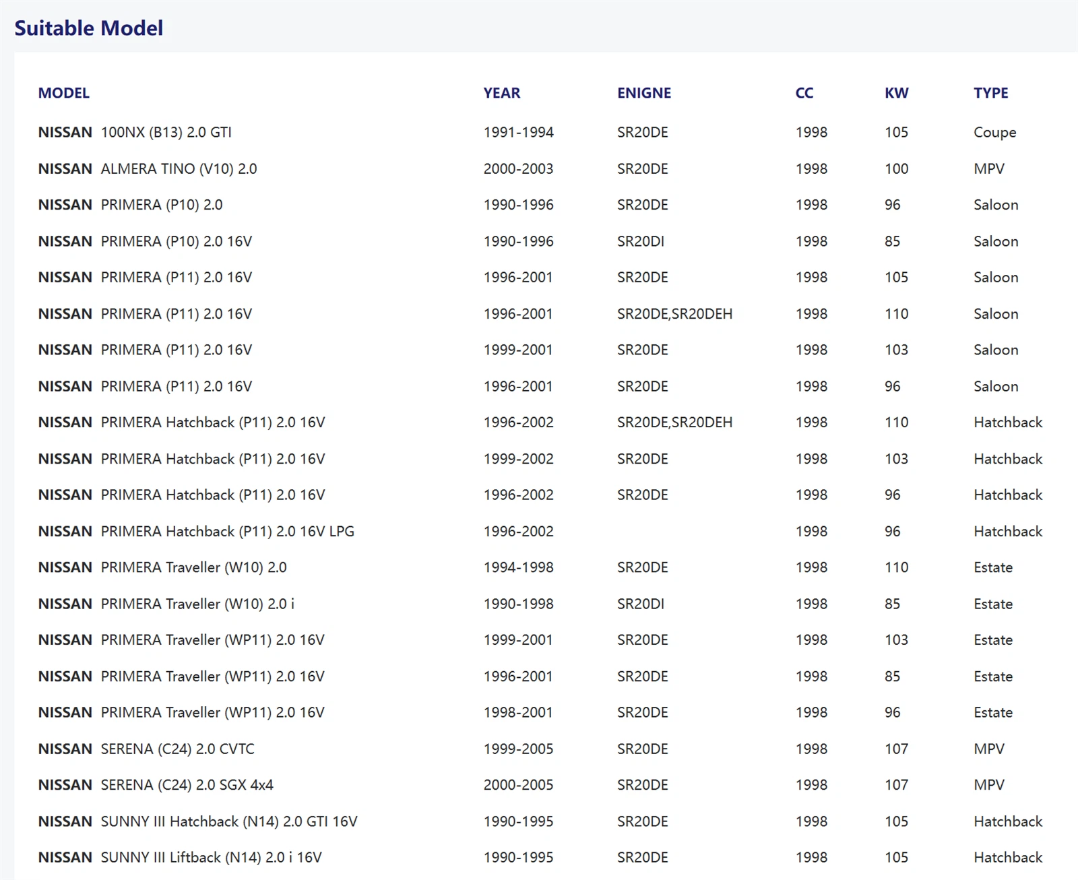Click the Estate type in the Traveller (W10) 2.0 row

pyautogui.click(x=993, y=567)
